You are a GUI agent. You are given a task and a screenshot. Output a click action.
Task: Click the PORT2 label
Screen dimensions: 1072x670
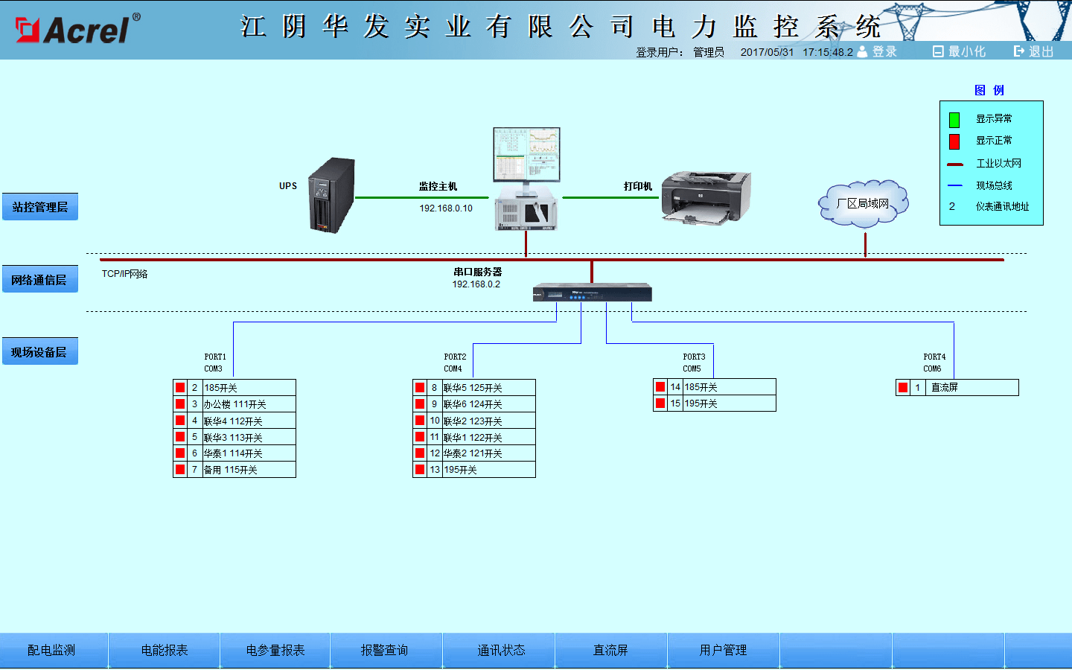pos(455,357)
